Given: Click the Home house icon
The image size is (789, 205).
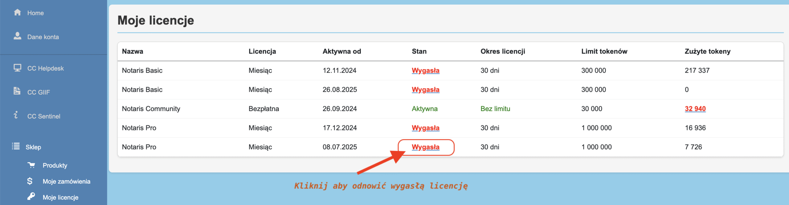Looking at the screenshot, I should click(x=18, y=12).
